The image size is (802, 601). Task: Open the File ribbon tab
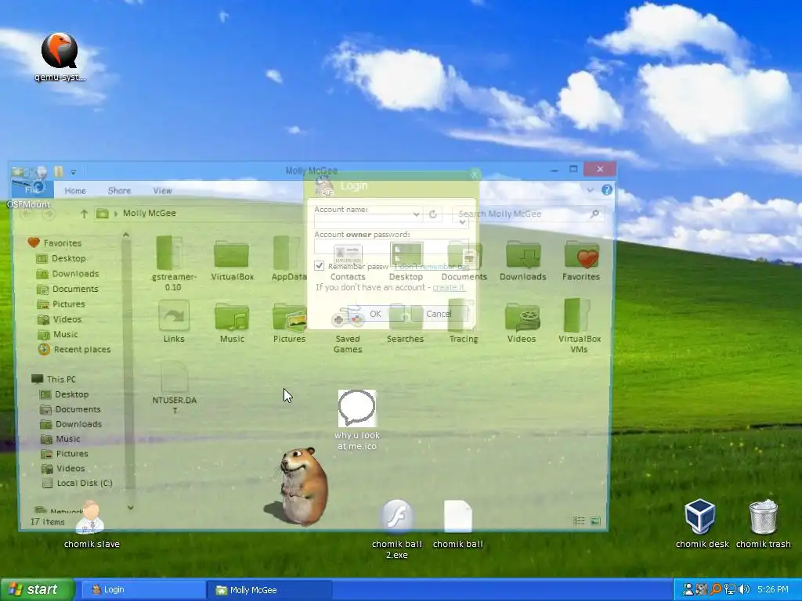click(x=32, y=189)
